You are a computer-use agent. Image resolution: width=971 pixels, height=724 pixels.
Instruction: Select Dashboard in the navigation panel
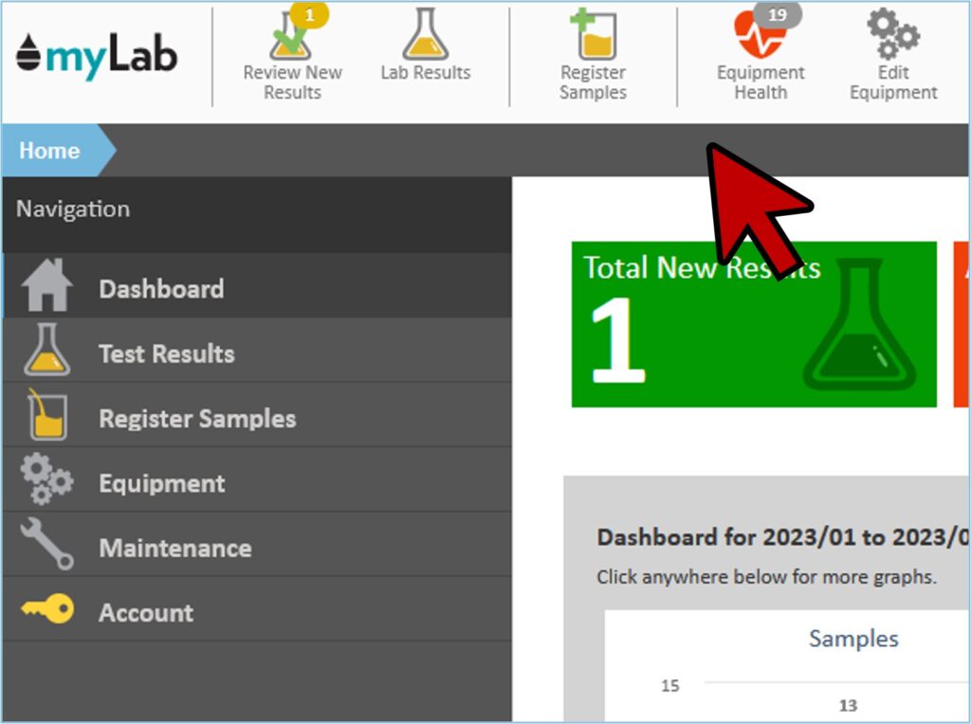click(x=161, y=289)
